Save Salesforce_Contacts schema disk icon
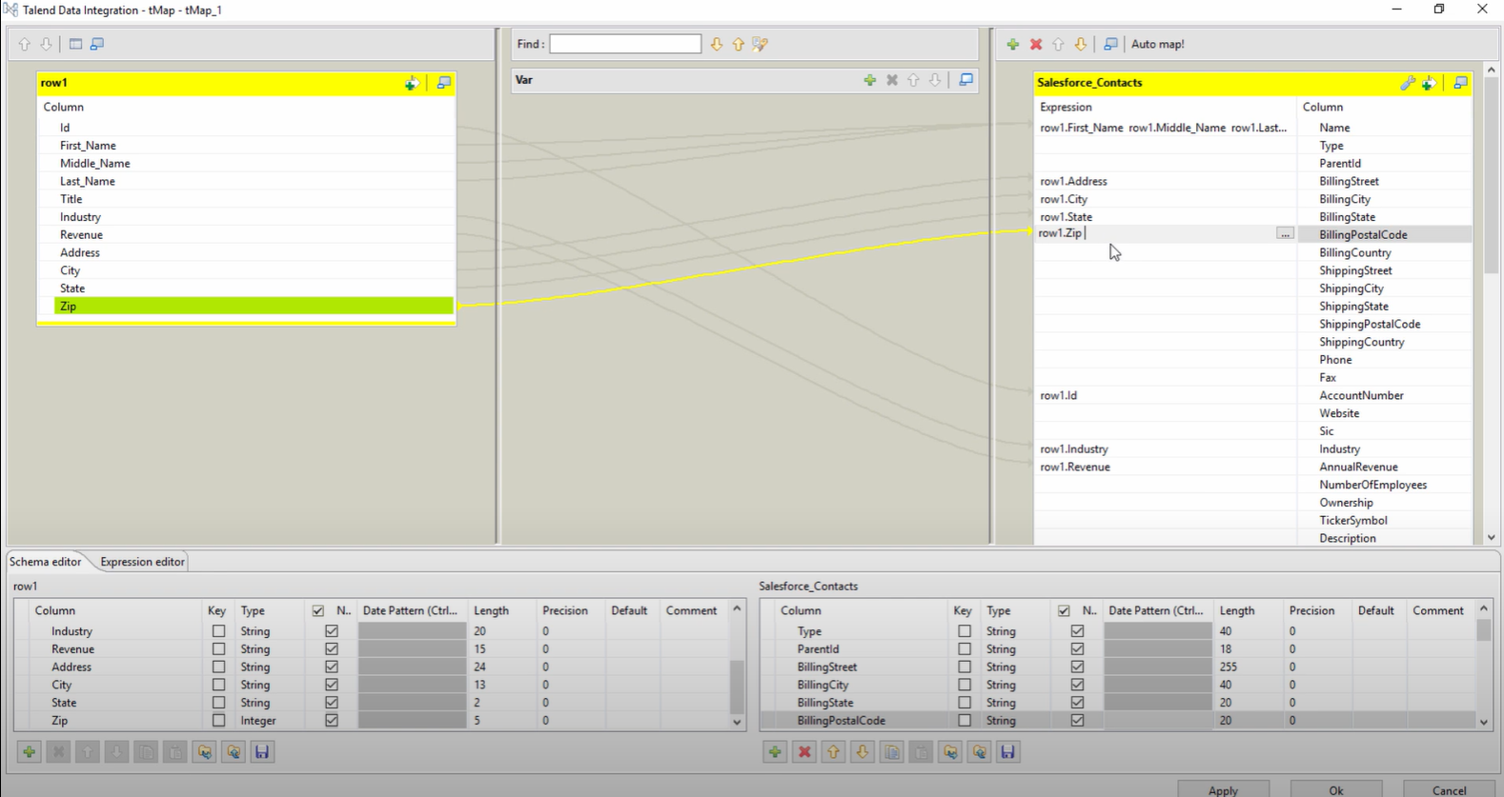Screen dimensions: 1504x797 [x=1008, y=752]
